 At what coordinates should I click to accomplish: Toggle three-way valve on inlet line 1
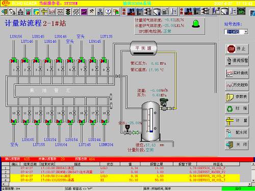(x=14, y=60)
